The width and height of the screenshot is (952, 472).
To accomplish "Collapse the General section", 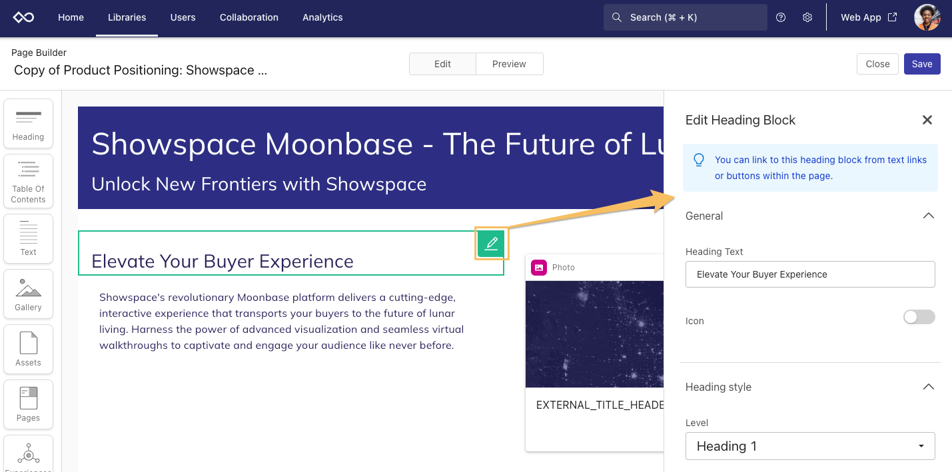I will tap(928, 216).
